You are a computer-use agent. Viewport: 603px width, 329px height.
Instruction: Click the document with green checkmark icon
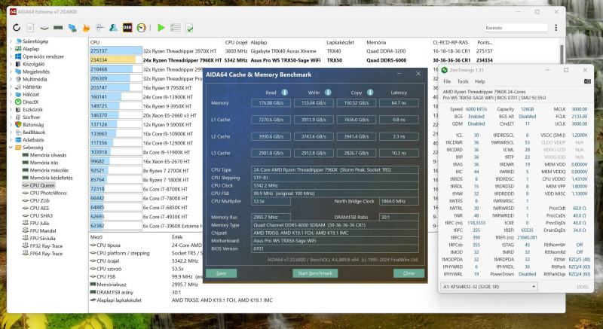[189, 28]
